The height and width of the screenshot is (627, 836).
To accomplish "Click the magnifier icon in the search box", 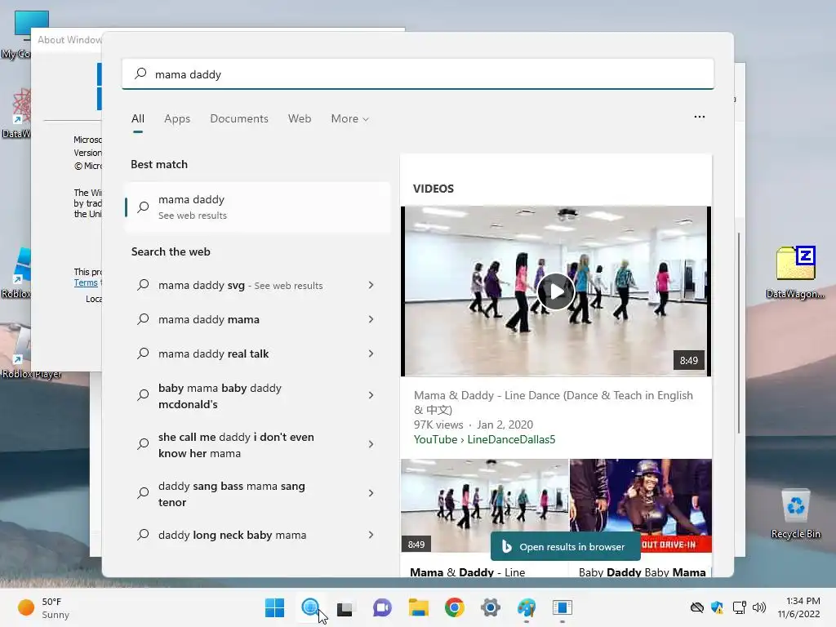I will click(x=140, y=73).
